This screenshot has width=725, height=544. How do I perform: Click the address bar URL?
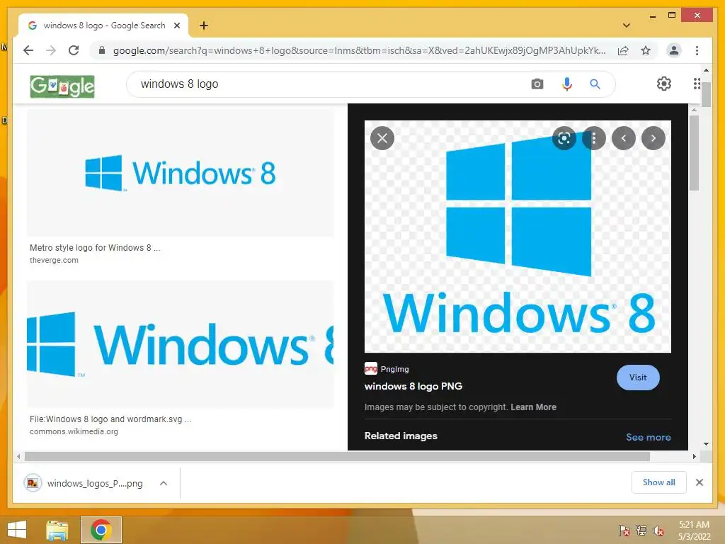point(359,50)
